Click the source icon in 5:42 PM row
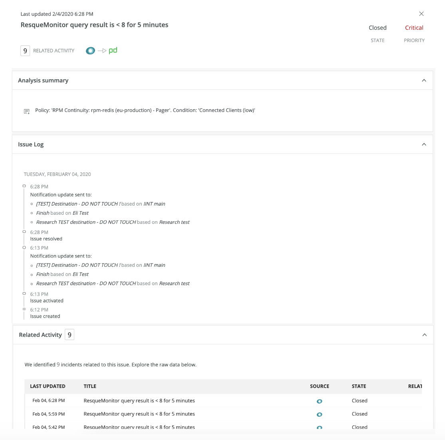Viewport: 445px width, 440px height. 319,427
